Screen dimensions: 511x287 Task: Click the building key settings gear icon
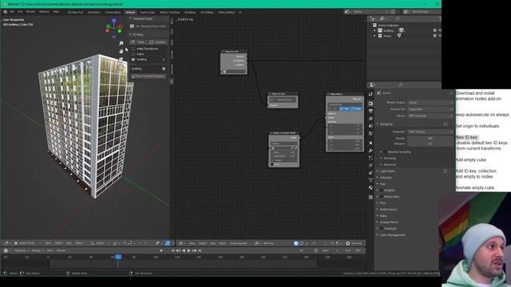[164, 69]
